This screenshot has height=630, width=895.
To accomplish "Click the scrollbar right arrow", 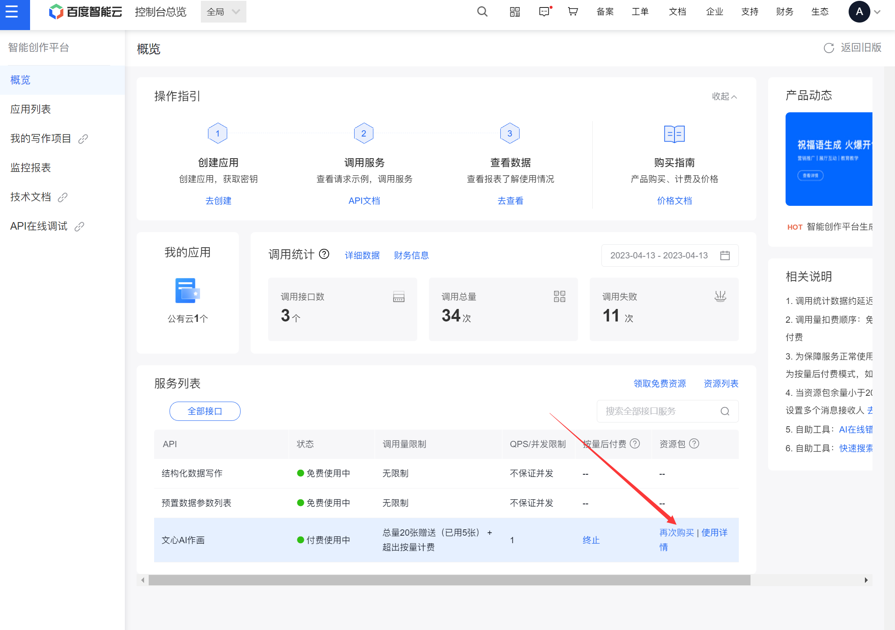I will coord(866,580).
